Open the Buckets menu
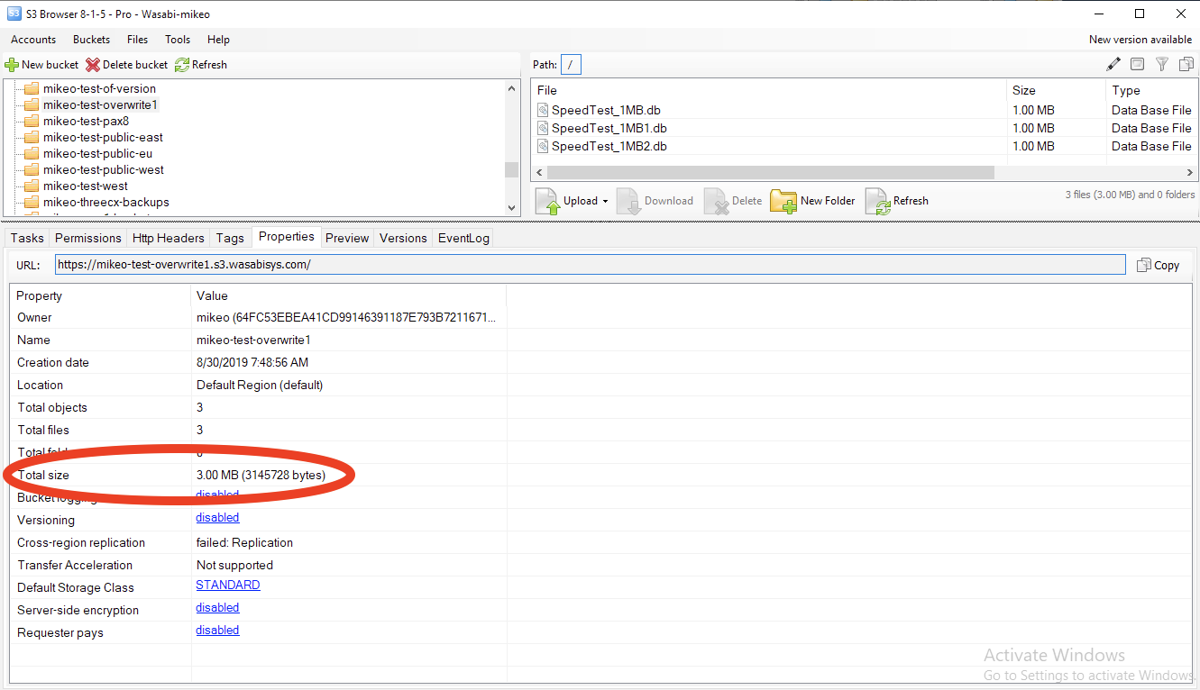Viewport: 1200px width, 690px height. [92, 40]
